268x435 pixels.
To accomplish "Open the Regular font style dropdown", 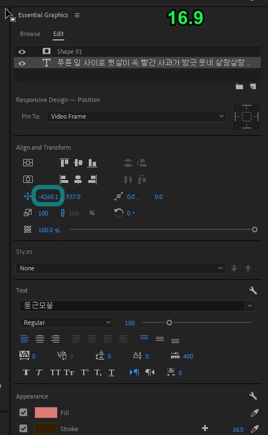I will click(67, 323).
